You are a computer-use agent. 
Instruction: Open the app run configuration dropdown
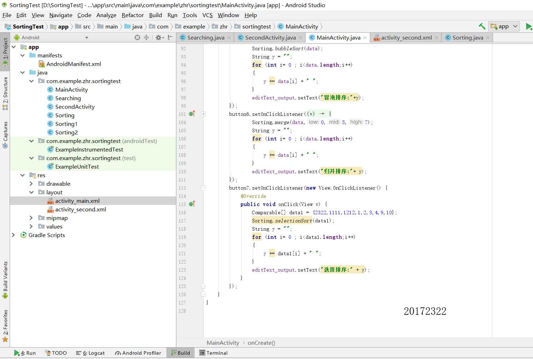[x=504, y=26]
